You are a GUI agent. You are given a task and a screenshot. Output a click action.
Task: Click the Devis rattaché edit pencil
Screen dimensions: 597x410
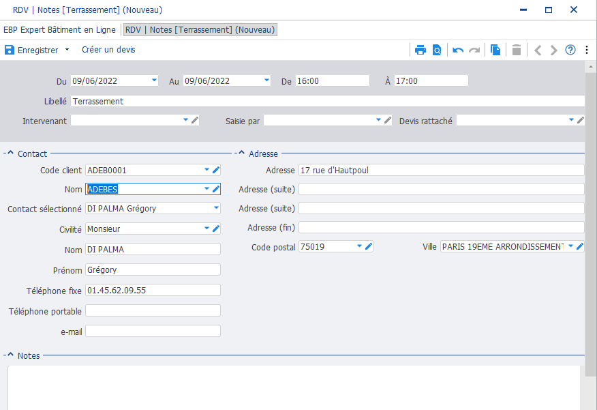580,121
